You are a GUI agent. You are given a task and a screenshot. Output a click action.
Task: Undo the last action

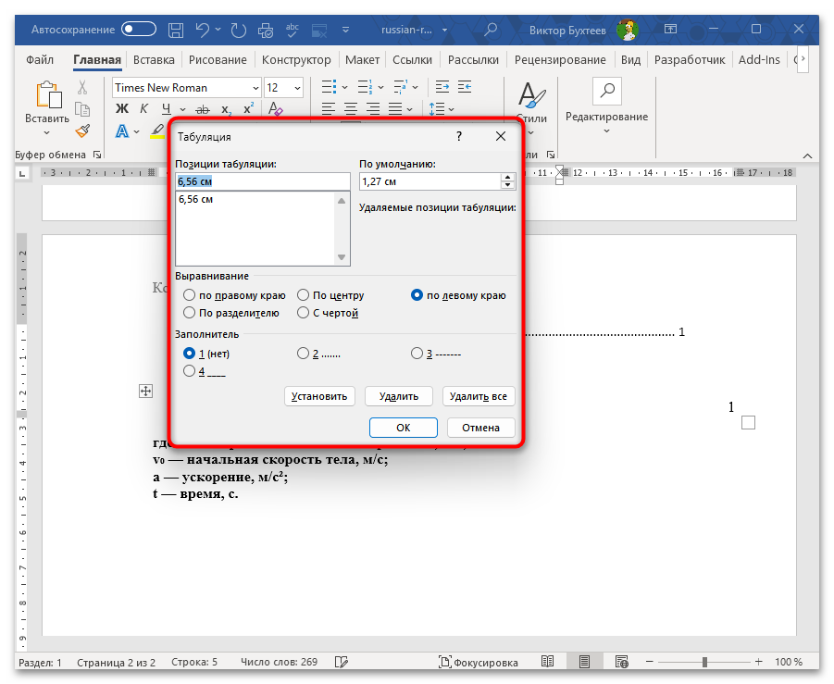tap(202, 30)
